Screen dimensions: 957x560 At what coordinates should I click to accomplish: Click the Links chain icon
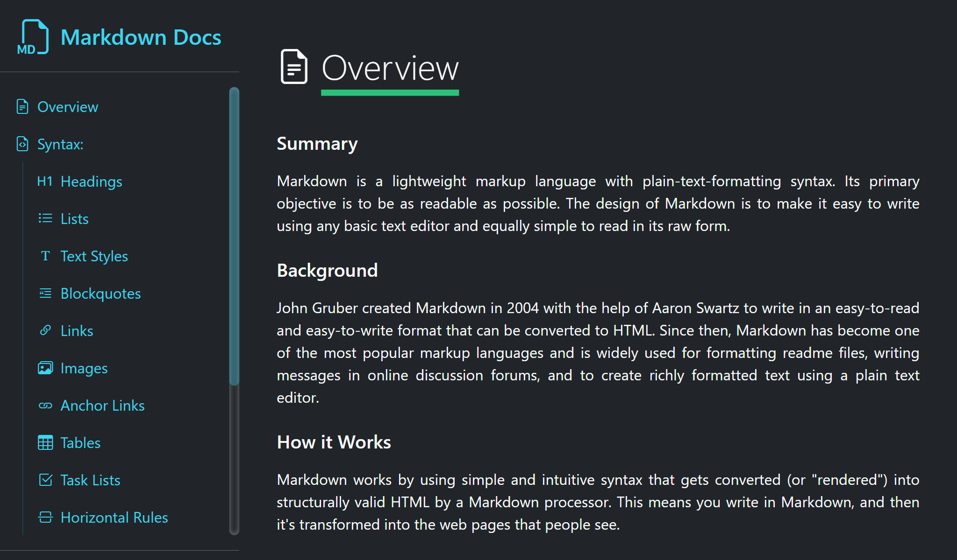(x=45, y=330)
